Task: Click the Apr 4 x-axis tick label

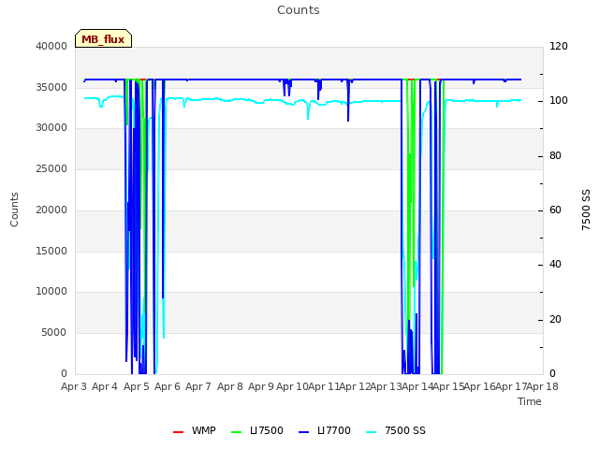Action: pyautogui.click(x=105, y=386)
